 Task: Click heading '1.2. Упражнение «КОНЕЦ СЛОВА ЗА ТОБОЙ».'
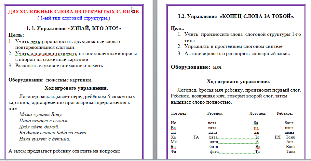pos(236,17)
